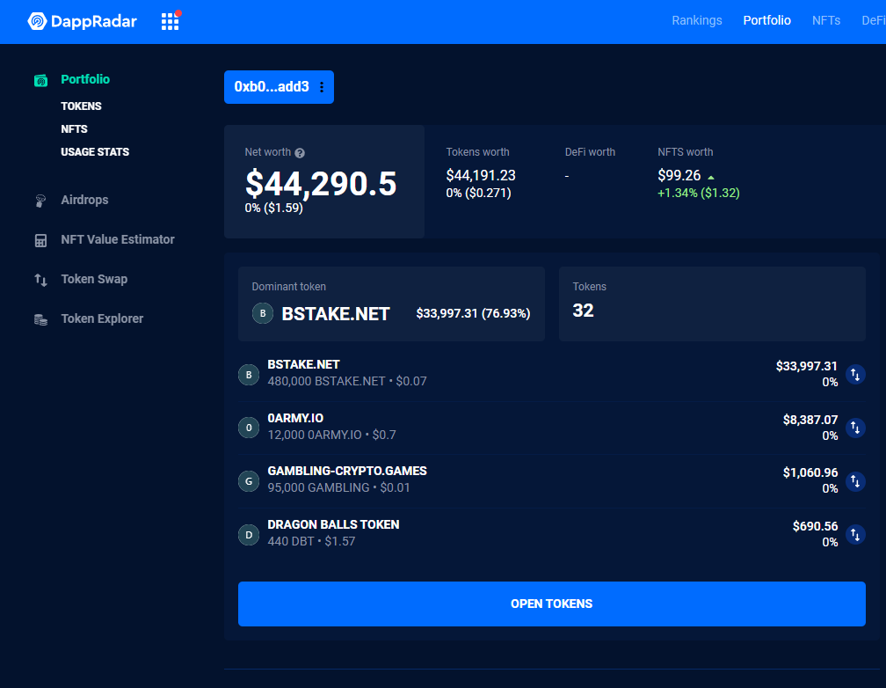886x688 pixels.
Task: Click the NFT Value Estimator calculator icon
Action: (x=40, y=240)
